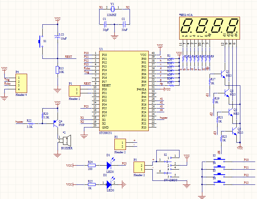Select the ground symbol on D2 cathode

(124, 184)
